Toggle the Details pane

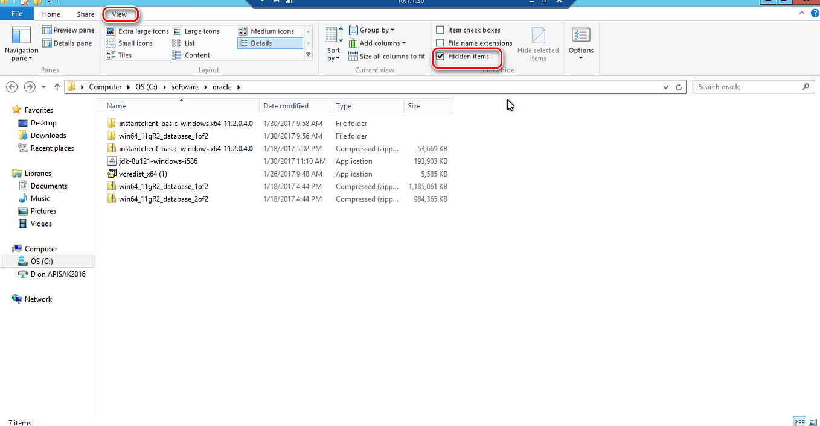pyautogui.click(x=68, y=43)
